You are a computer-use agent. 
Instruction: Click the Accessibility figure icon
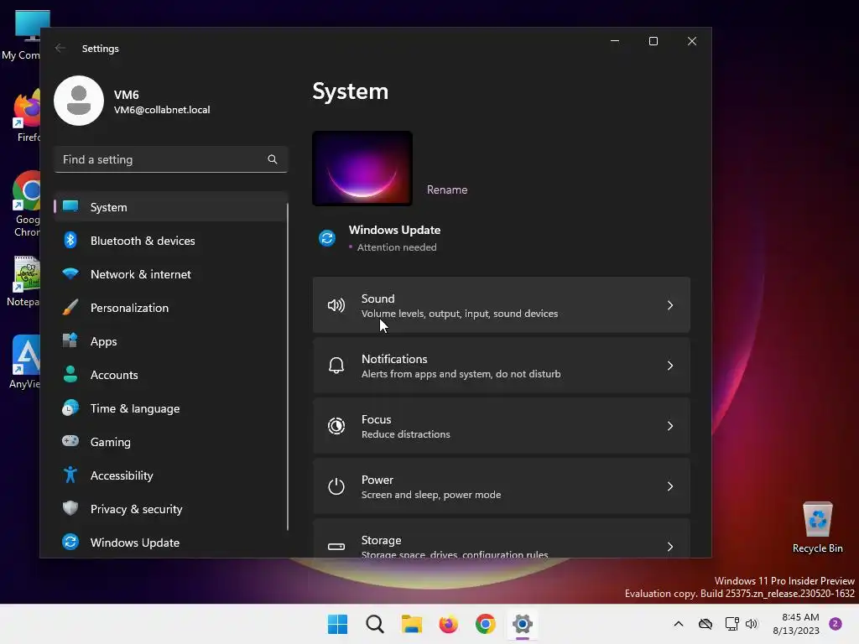tap(70, 475)
